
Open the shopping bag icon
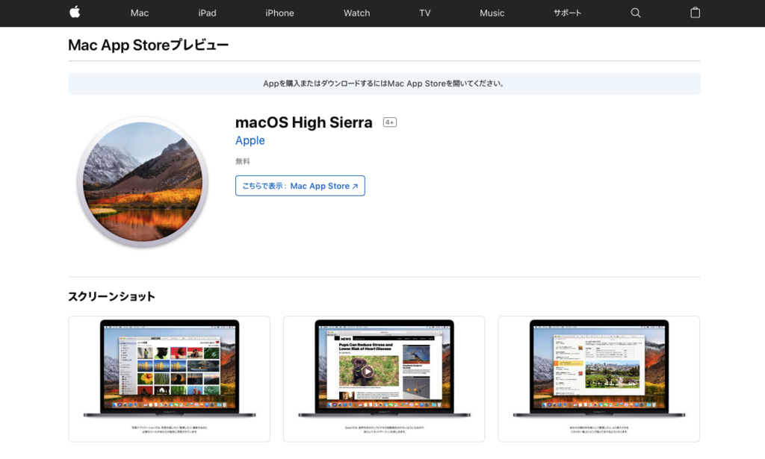point(696,13)
